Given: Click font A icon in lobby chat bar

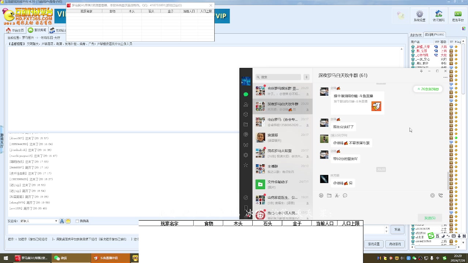Looking at the screenshot, I should click(x=62, y=221).
